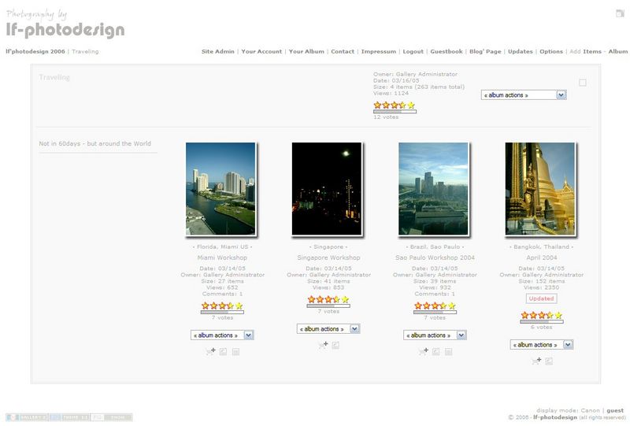Open Blog' Page link
630x426 pixels.
485,51
